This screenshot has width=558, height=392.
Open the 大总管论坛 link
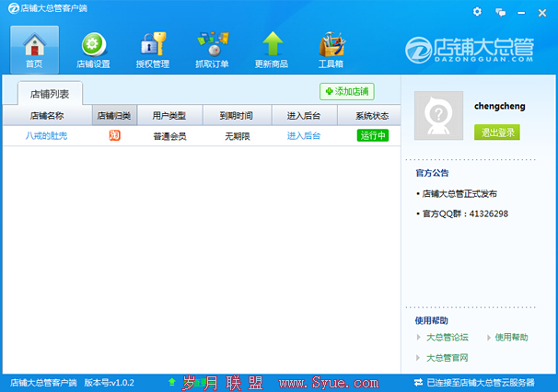click(x=448, y=337)
